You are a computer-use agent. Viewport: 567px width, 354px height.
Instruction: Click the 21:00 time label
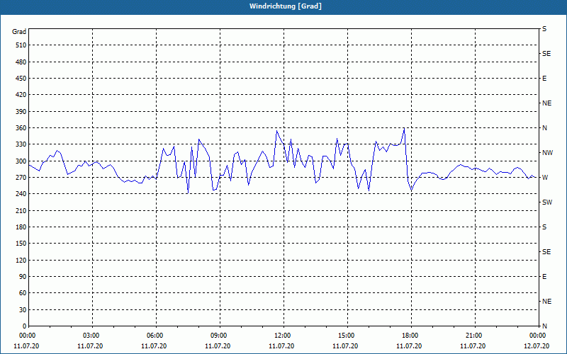tap(473, 336)
